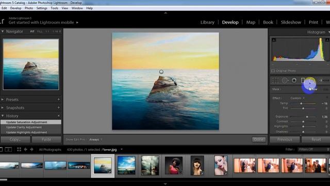
Task: Select Update Saturation Adjustment history step
Action: click(31, 122)
